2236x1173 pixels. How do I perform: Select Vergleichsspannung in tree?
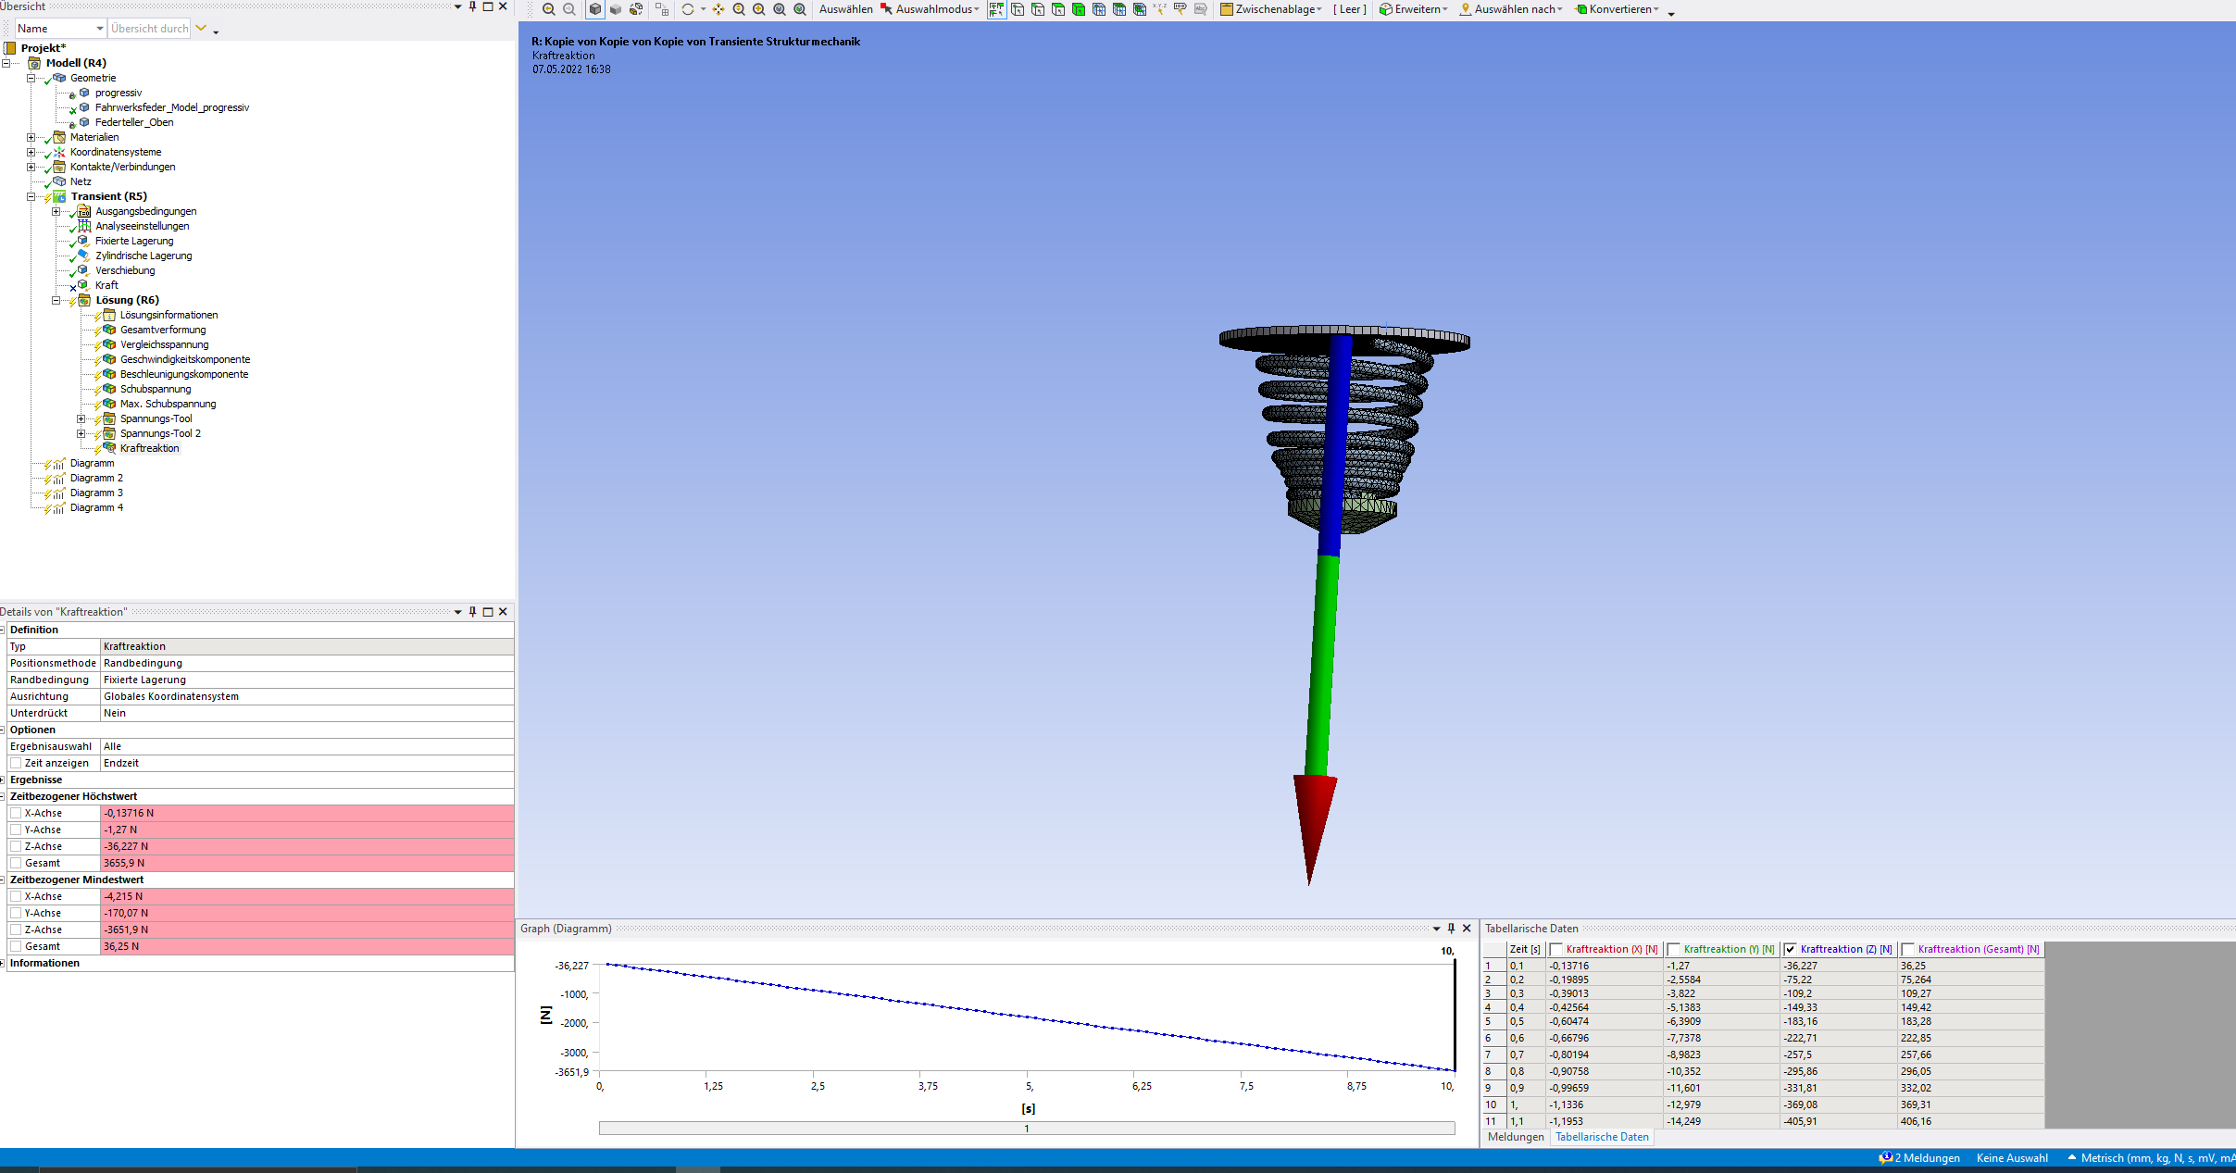tap(164, 344)
